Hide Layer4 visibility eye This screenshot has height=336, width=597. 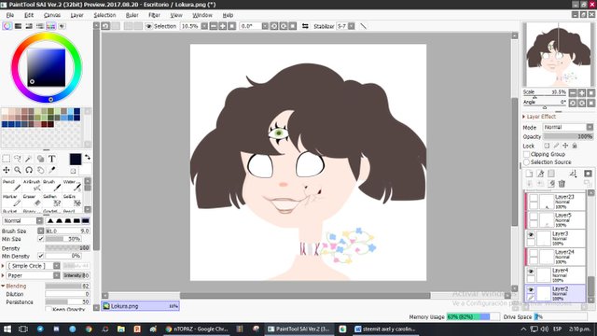[x=531, y=272]
